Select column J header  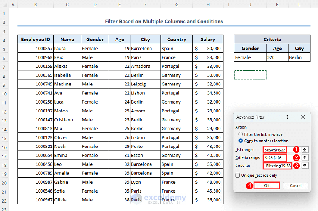click(250, 5)
